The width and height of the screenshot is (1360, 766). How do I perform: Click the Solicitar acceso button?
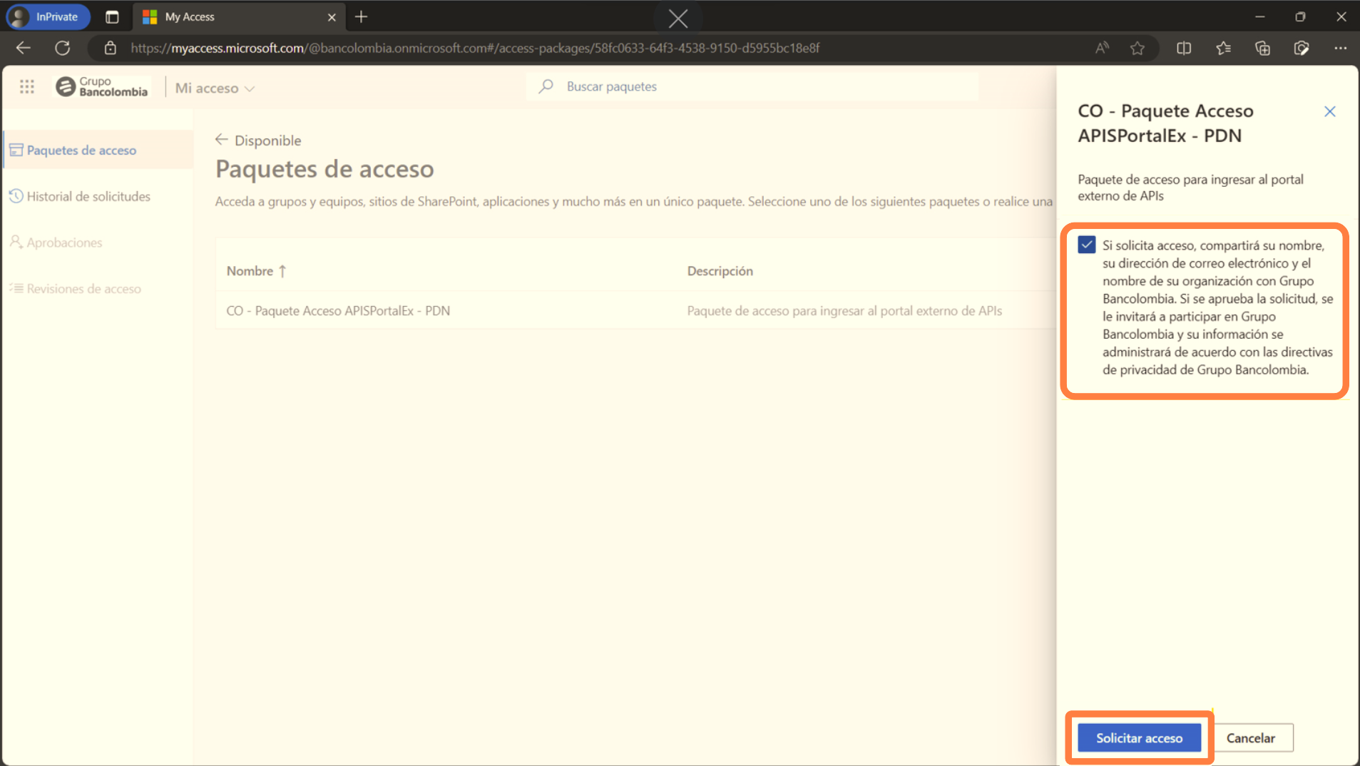click(1139, 737)
